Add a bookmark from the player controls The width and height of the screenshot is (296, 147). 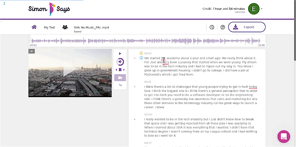(120, 70)
